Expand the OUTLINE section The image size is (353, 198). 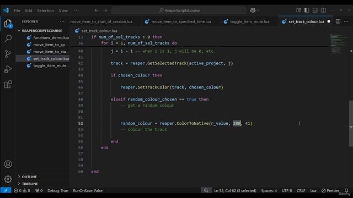pos(29,177)
